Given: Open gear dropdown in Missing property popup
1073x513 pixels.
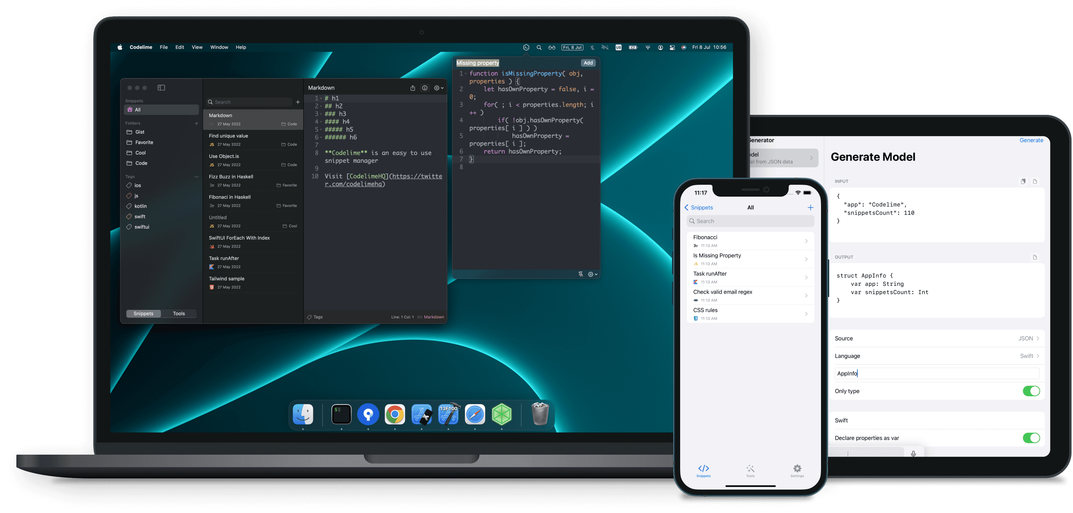Looking at the screenshot, I should click(592, 274).
